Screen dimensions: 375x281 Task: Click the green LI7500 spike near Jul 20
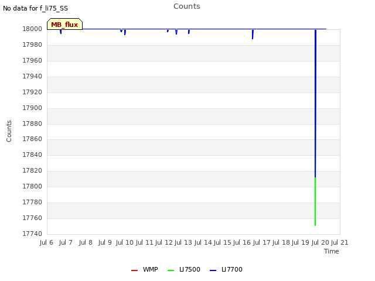point(315,201)
